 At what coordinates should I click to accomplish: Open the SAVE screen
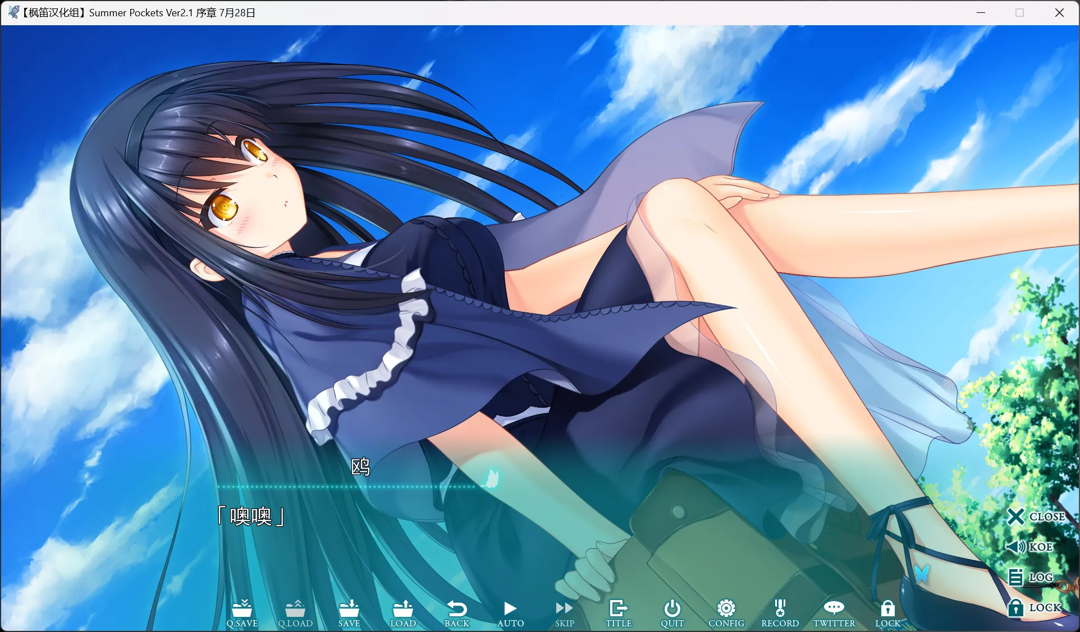349,612
